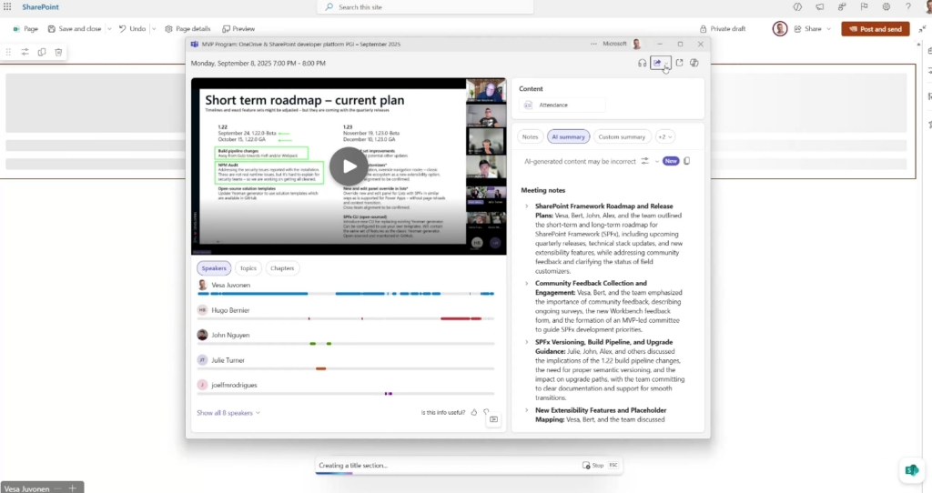This screenshot has width=932, height=493.
Task: Switch to Custom summary tab
Action: point(622,136)
